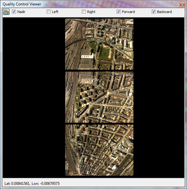Click the Nadir label text
The image size is (187, 189).
pos(21,12)
